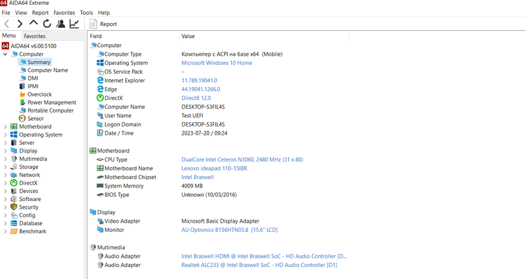Image resolution: width=526 pixels, height=279 pixels.
Task: Open the Internet Explorer version 11.789.19041.0 link
Action: (x=199, y=80)
